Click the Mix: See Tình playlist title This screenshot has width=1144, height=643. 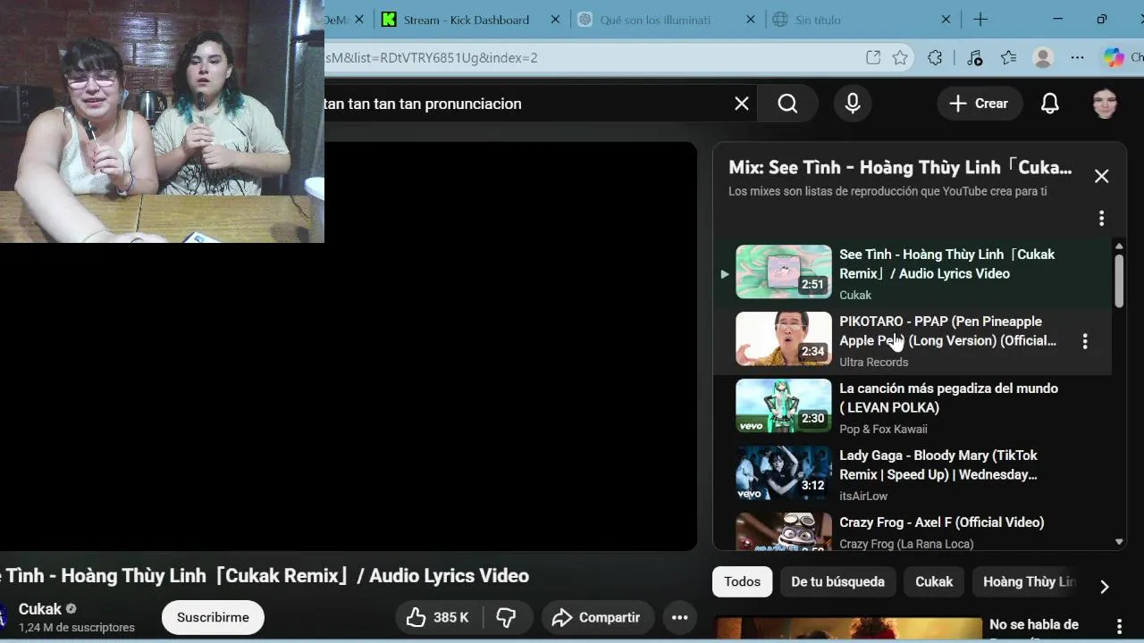click(x=900, y=167)
